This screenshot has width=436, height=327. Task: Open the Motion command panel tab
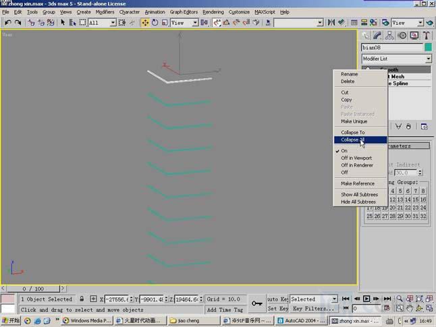point(402,36)
